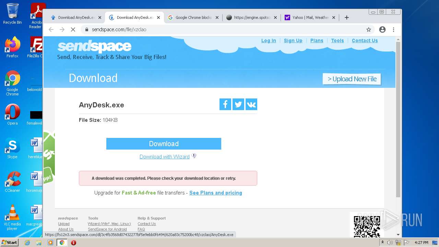Viewport: 439px width, 247px height.
Task: Switch to the Google Chrome blocks tab
Action: [193, 17]
